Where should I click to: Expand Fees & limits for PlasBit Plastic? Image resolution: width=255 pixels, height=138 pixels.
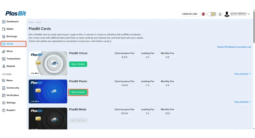tap(242, 102)
